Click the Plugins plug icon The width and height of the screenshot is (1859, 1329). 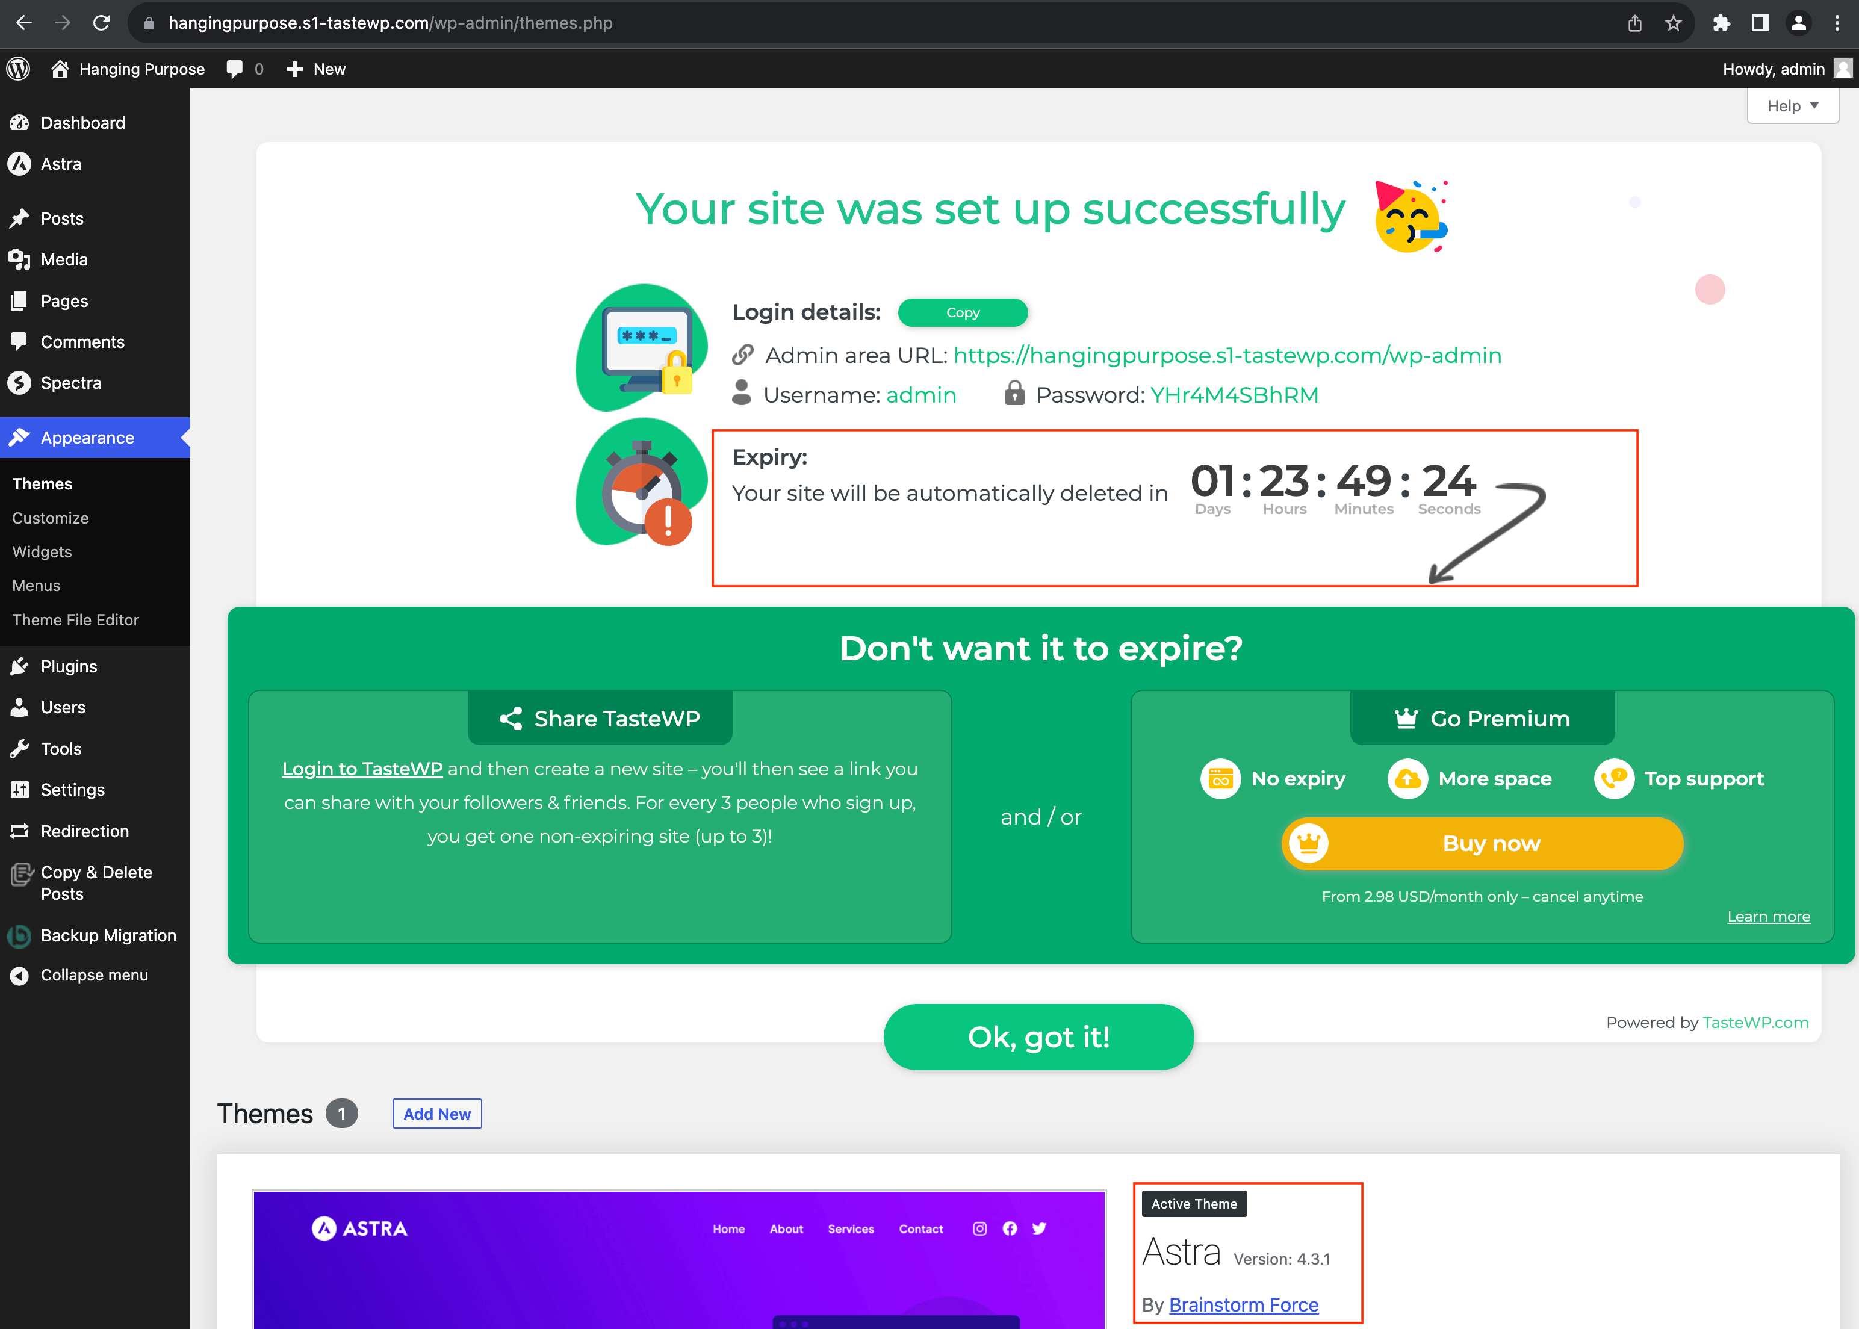(20, 666)
